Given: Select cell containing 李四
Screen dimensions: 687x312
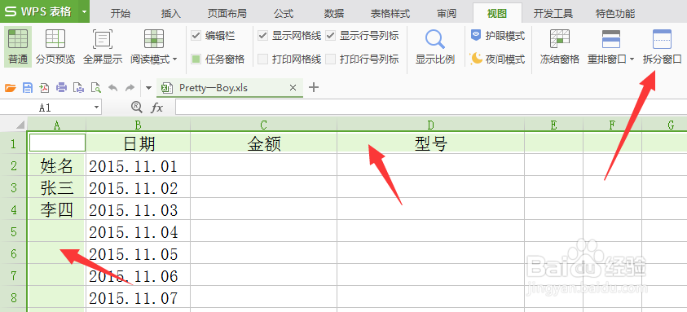Looking at the screenshot, I should point(56,209).
